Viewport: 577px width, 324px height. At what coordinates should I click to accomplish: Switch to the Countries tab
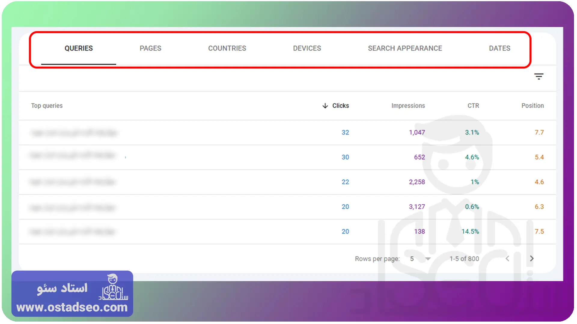227,48
